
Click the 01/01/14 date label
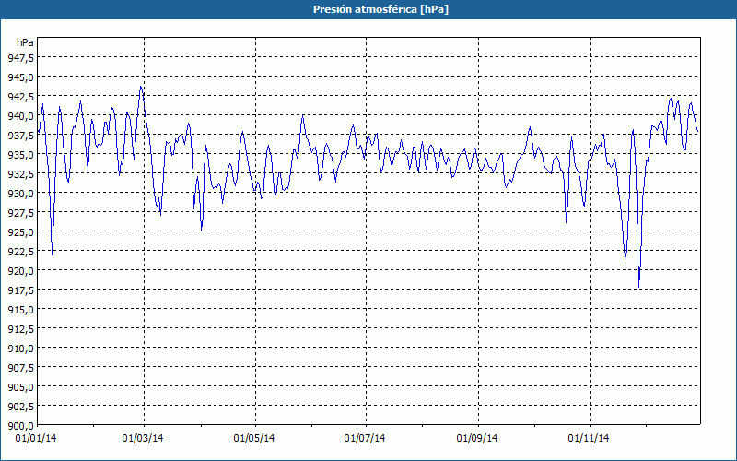36,438
